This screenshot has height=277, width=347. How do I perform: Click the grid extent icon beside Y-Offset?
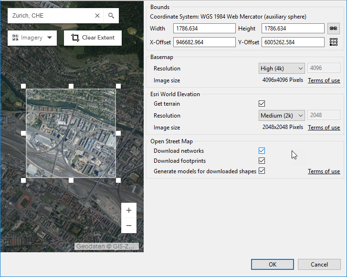[x=334, y=42]
